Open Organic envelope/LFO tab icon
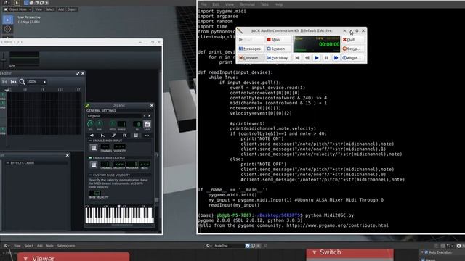This screenshot has height=261, width=465. point(103,136)
